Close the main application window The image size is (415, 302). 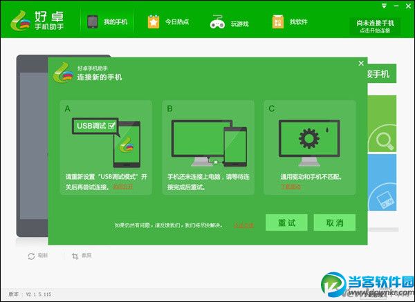coord(408,6)
